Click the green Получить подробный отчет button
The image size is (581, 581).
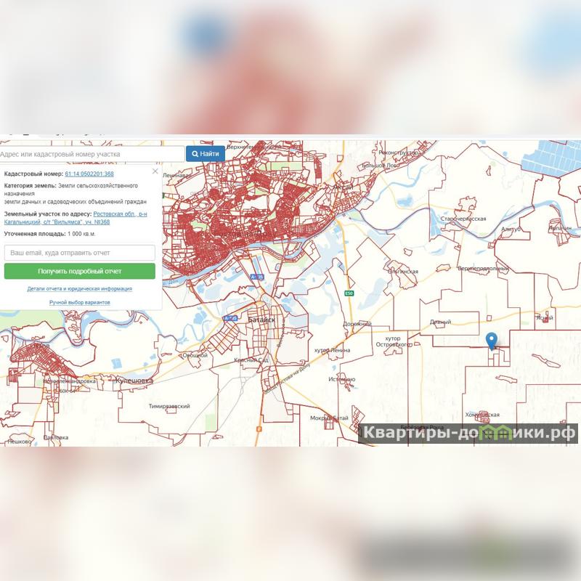coord(80,271)
